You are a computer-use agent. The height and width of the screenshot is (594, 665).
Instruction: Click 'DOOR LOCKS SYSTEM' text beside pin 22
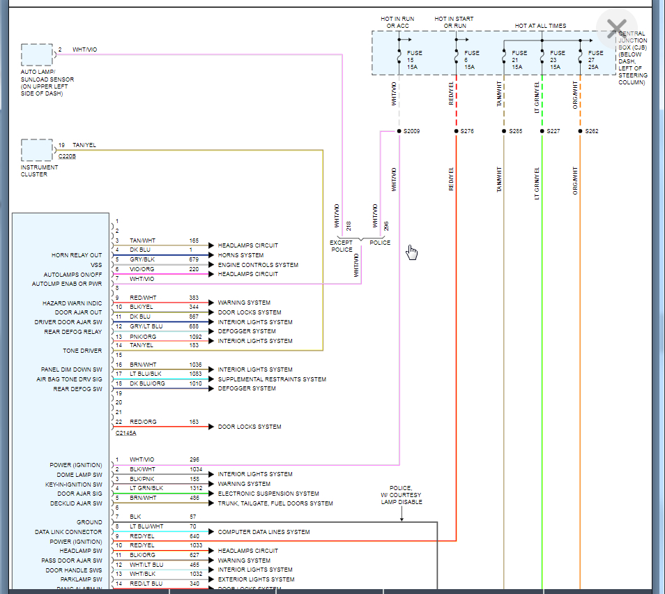tap(250, 427)
